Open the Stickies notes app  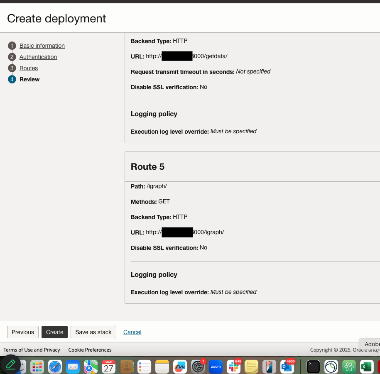251,367
